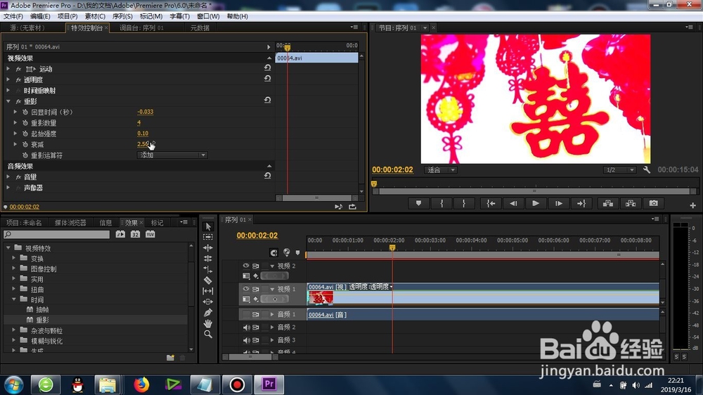
Task: Click Export Frame camera button
Action: (654, 204)
